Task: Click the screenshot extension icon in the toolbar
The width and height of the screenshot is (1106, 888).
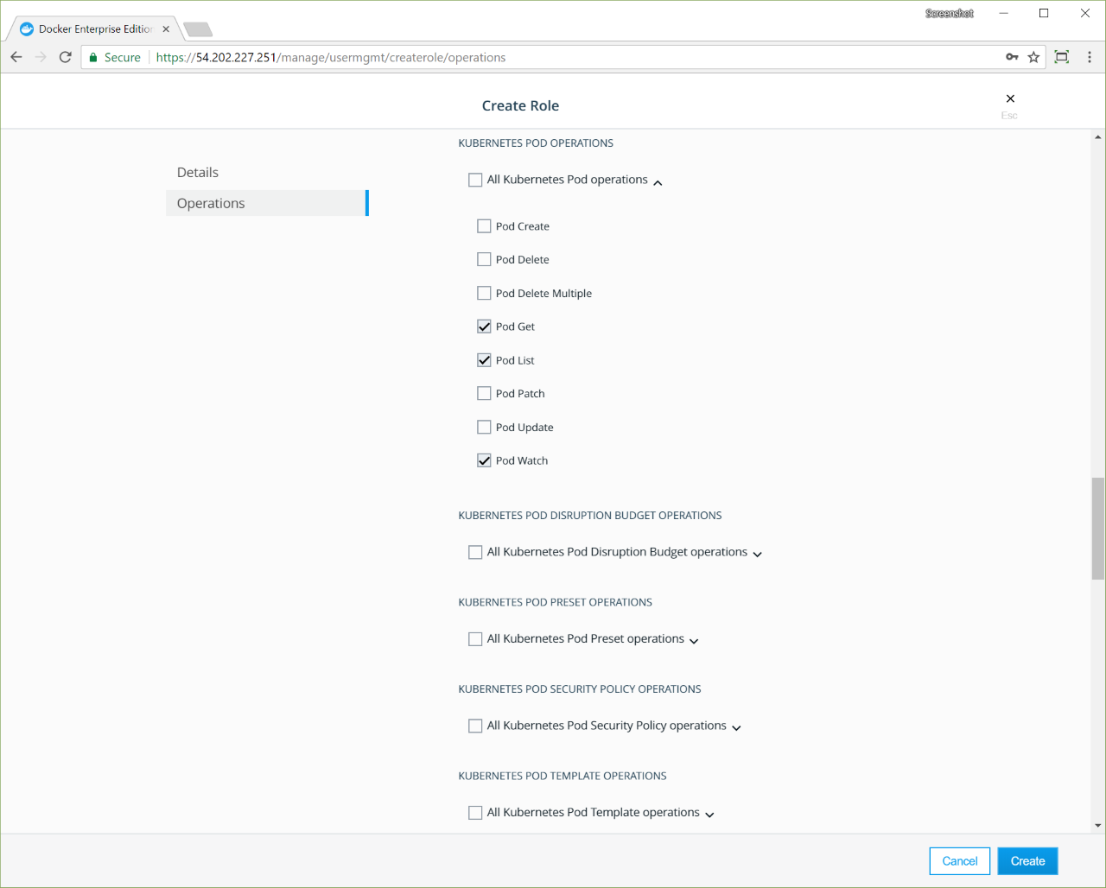Action: pos(1062,57)
